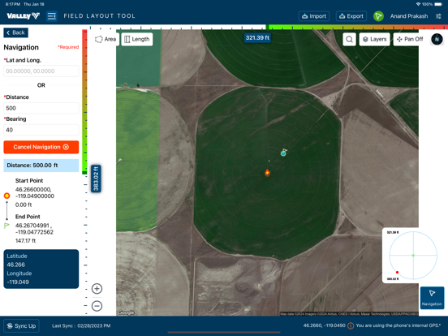Expand the Layers dropdown
Viewport: 448px width, 336px height.
pos(375,39)
